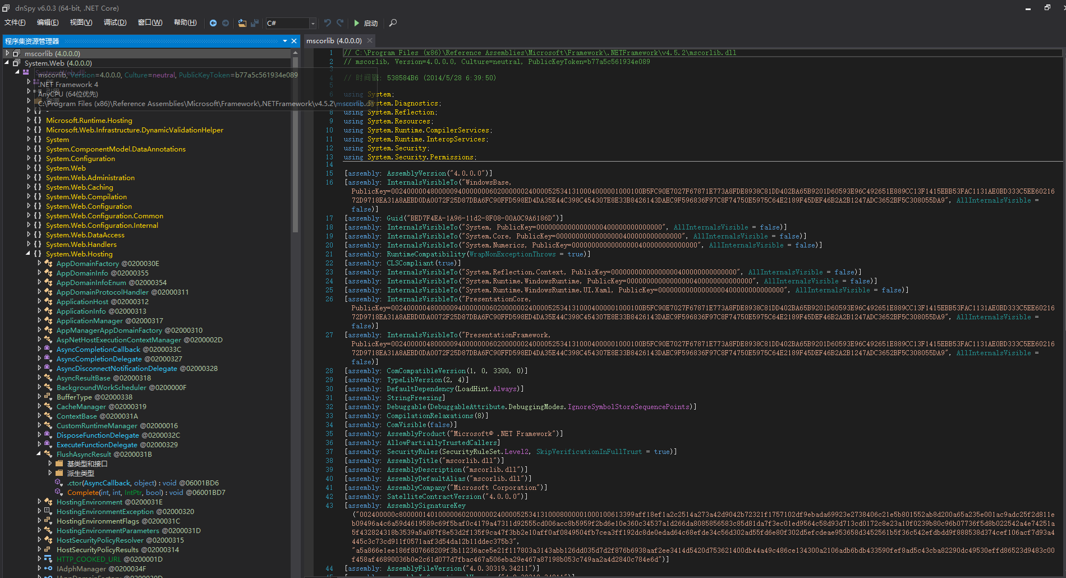
Task: Click the tree panel vertical scrollbar thumb
Action: pyautogui.click(x=295, y=145)
